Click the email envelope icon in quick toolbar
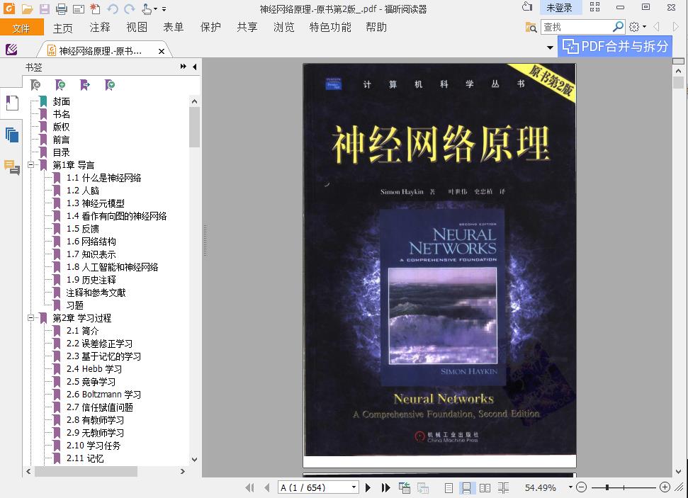The height and width of the screenshot is (498, 688). coord(79,9)
